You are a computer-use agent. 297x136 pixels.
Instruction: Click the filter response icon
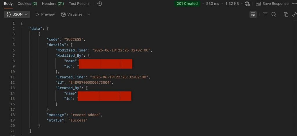(265, 14)
